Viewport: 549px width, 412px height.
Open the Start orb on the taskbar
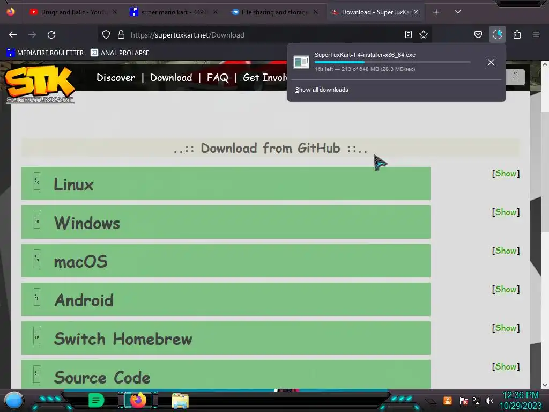click(x=14, y=400)
